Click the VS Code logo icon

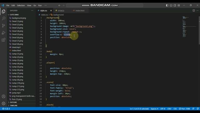pos(3,5)
